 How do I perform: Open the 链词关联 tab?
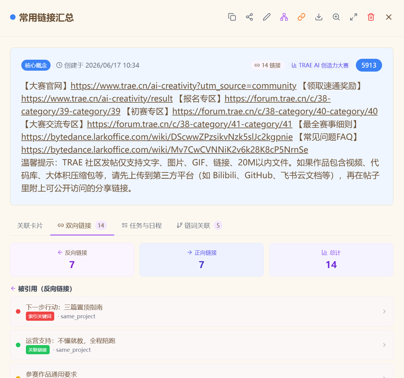tap(199, 225)
